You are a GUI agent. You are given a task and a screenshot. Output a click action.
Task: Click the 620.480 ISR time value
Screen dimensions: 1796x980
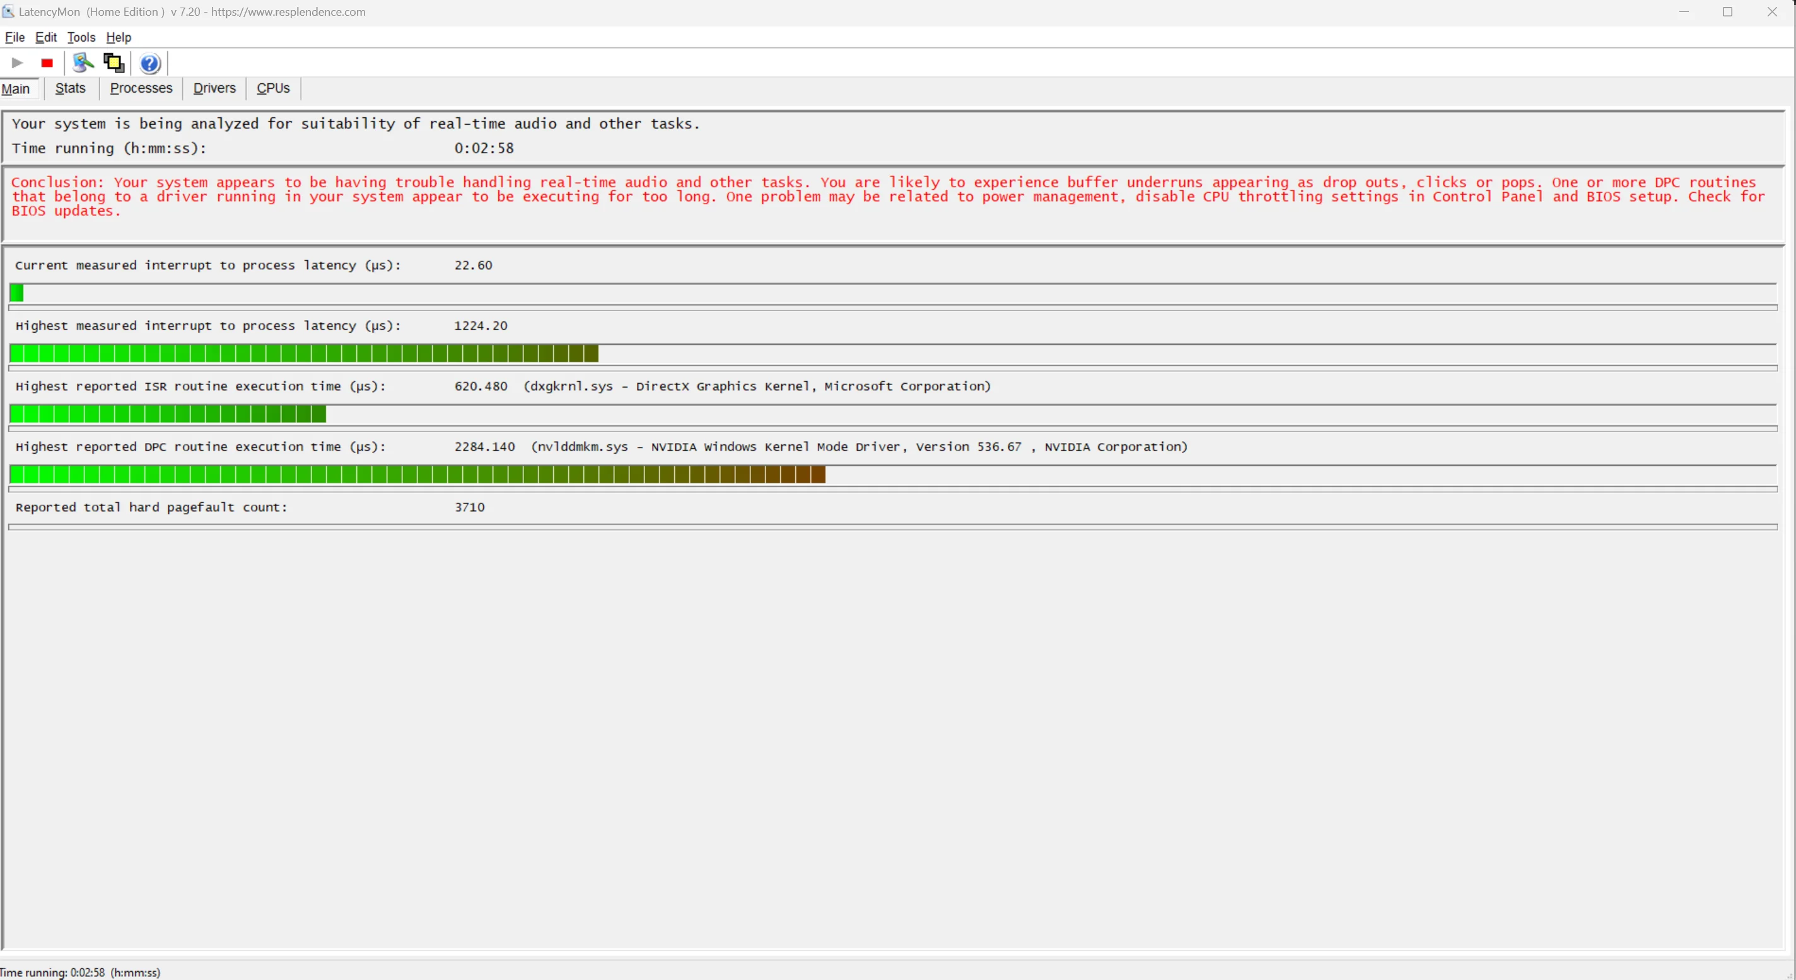coord(481,386)
